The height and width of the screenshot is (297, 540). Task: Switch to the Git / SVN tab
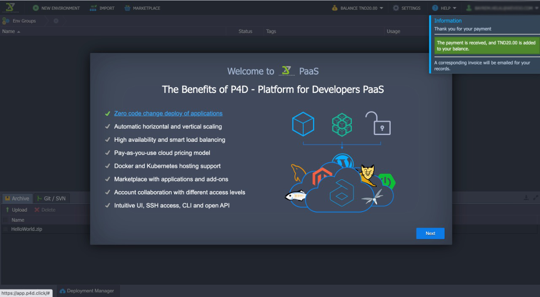51,199
